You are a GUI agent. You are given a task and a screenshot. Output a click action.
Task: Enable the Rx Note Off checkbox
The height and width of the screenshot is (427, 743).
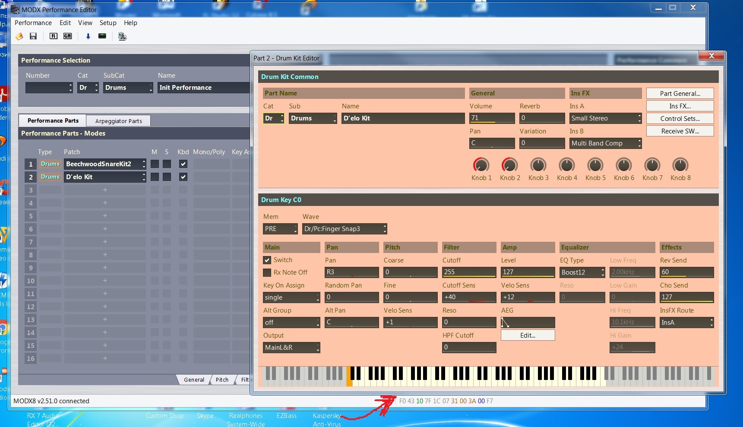tap(267, 272)
